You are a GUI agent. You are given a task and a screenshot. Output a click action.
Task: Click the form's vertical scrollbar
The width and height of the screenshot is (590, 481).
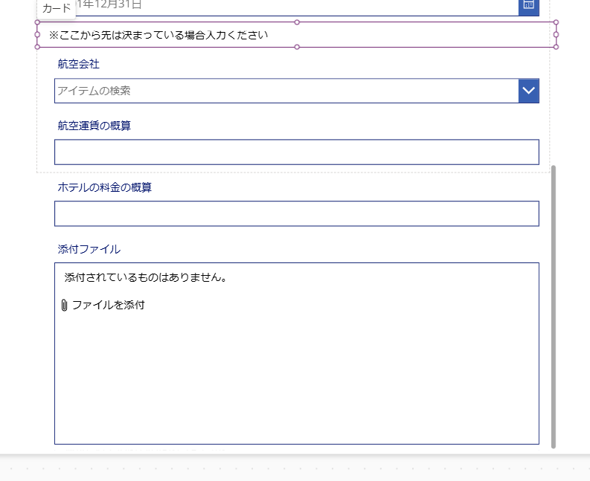click(554, 307)
